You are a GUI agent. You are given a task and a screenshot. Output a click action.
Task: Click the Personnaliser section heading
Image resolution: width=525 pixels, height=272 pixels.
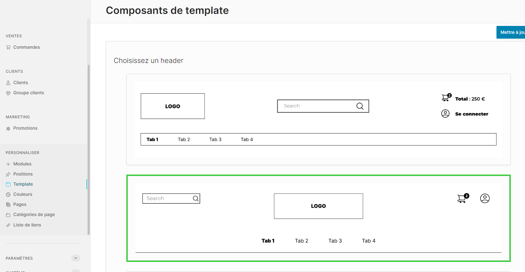pyautogui.click(x=22, y=153)
